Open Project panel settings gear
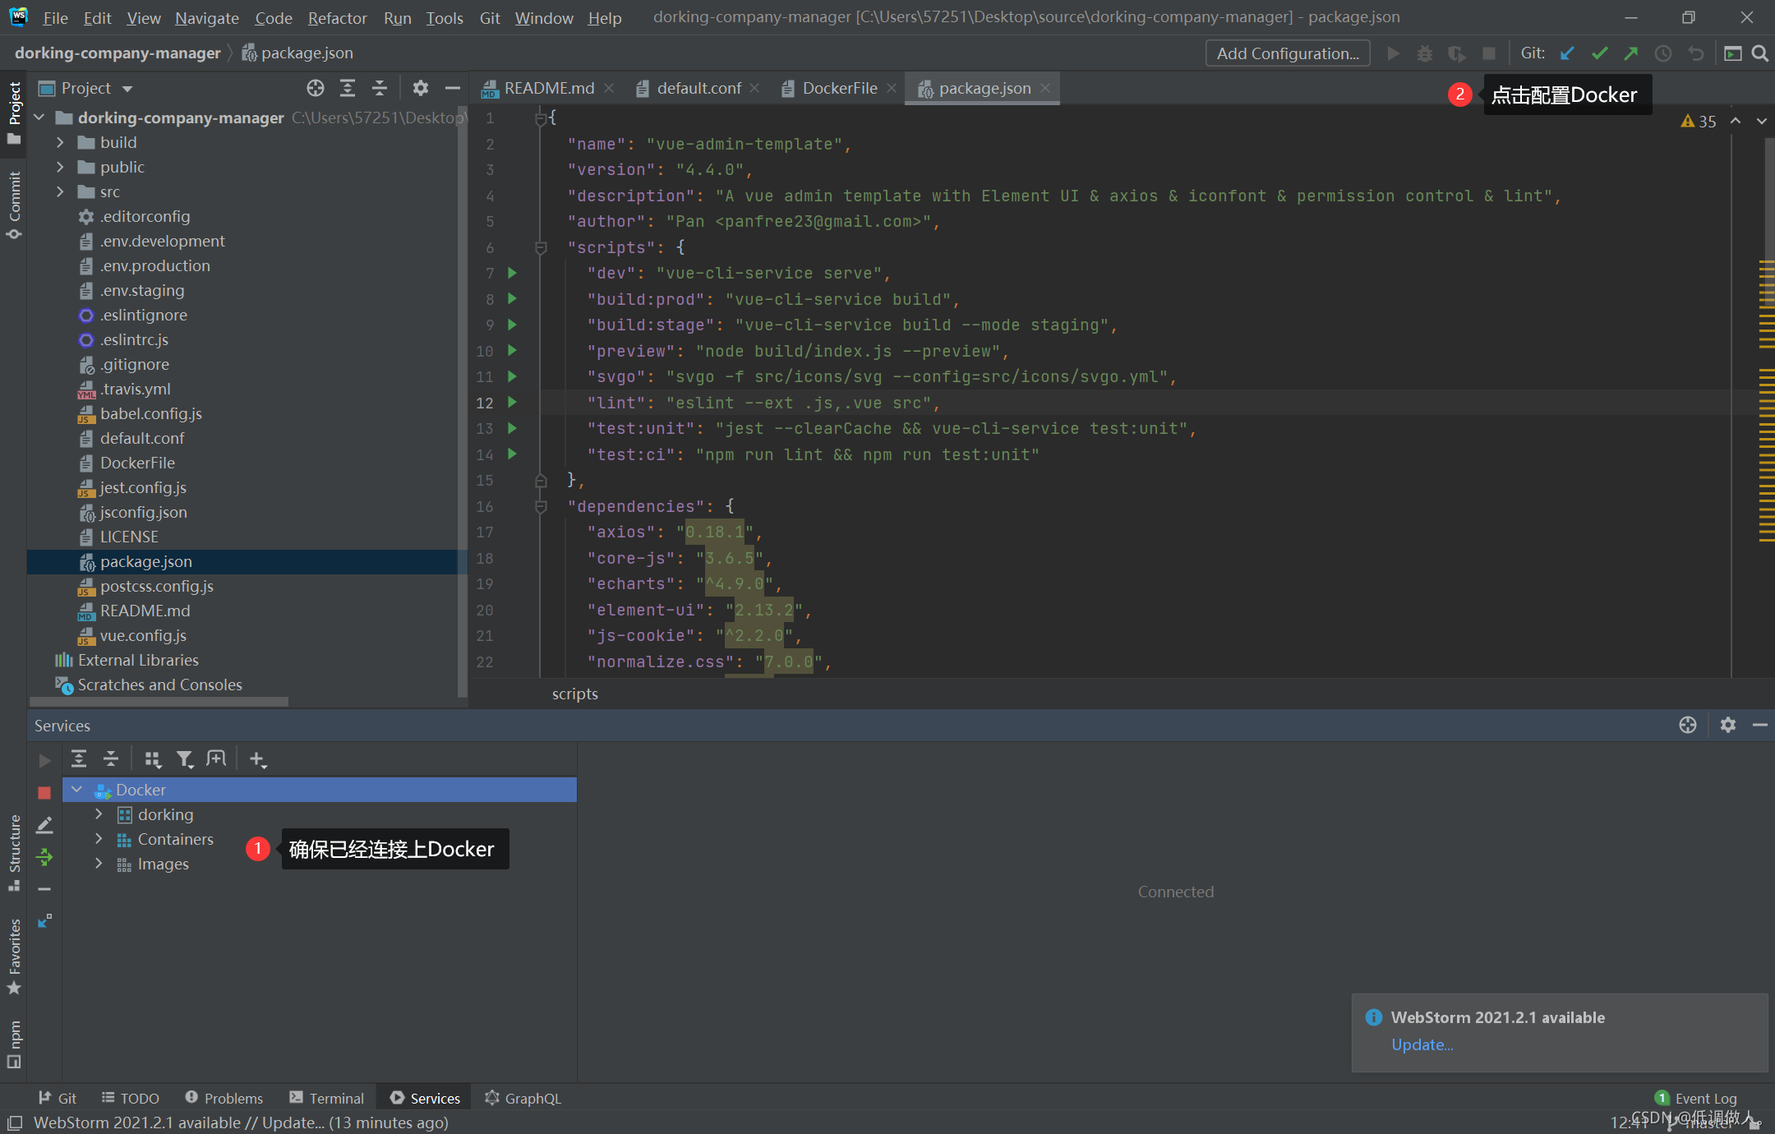The height and width of the screenshot is (1134, 1775). (421, 88)
